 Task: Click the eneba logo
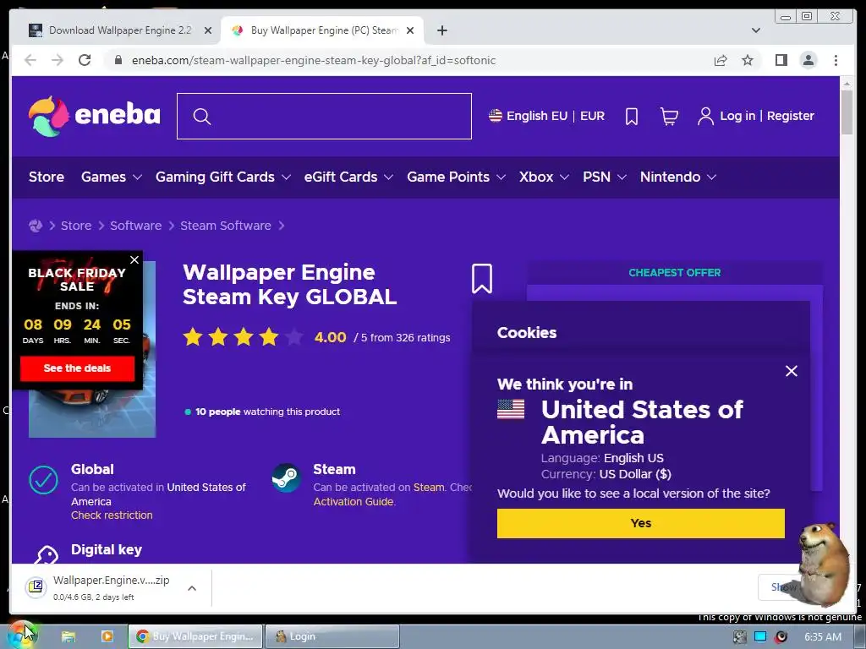[95, 116]
